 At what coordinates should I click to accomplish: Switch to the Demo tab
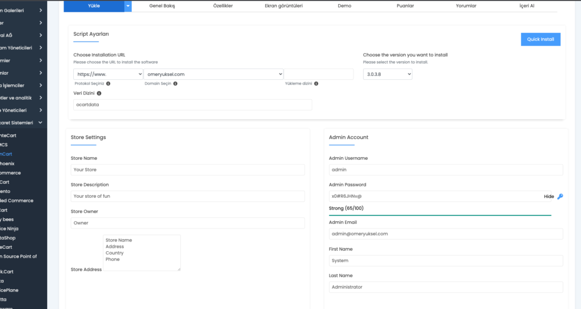[x=344, y=6]
